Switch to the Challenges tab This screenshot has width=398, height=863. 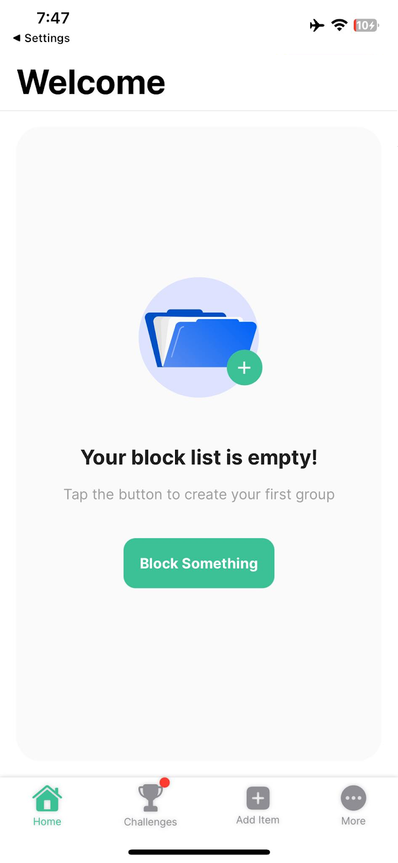[x=150, y=806]
